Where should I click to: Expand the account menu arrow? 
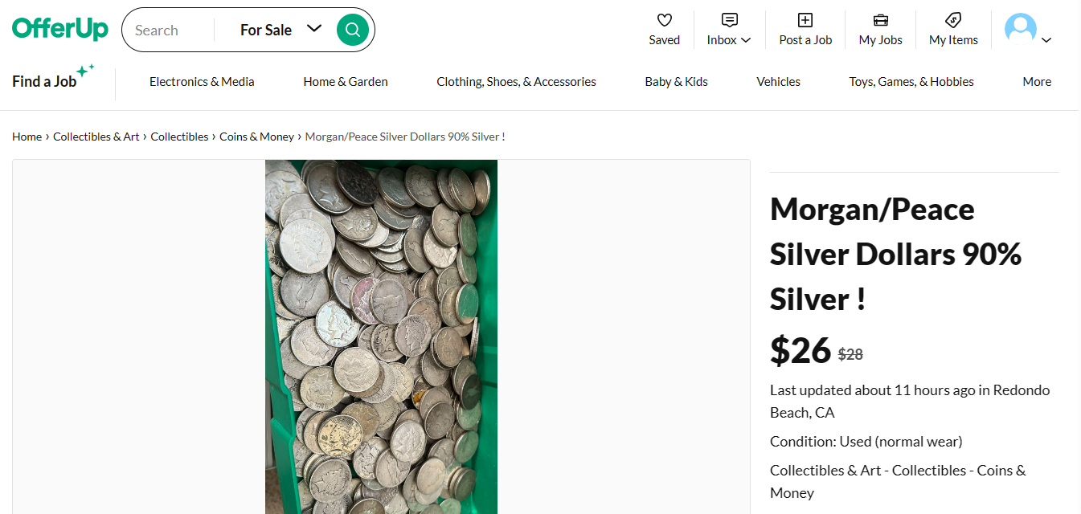[1046, 40]
